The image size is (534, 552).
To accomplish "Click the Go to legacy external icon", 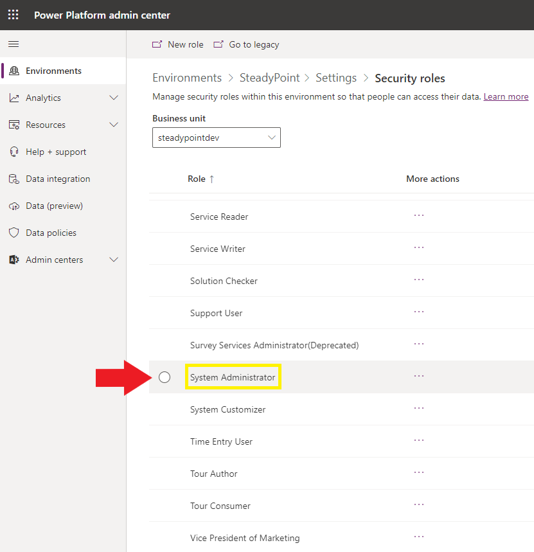I will pos(218,44).
